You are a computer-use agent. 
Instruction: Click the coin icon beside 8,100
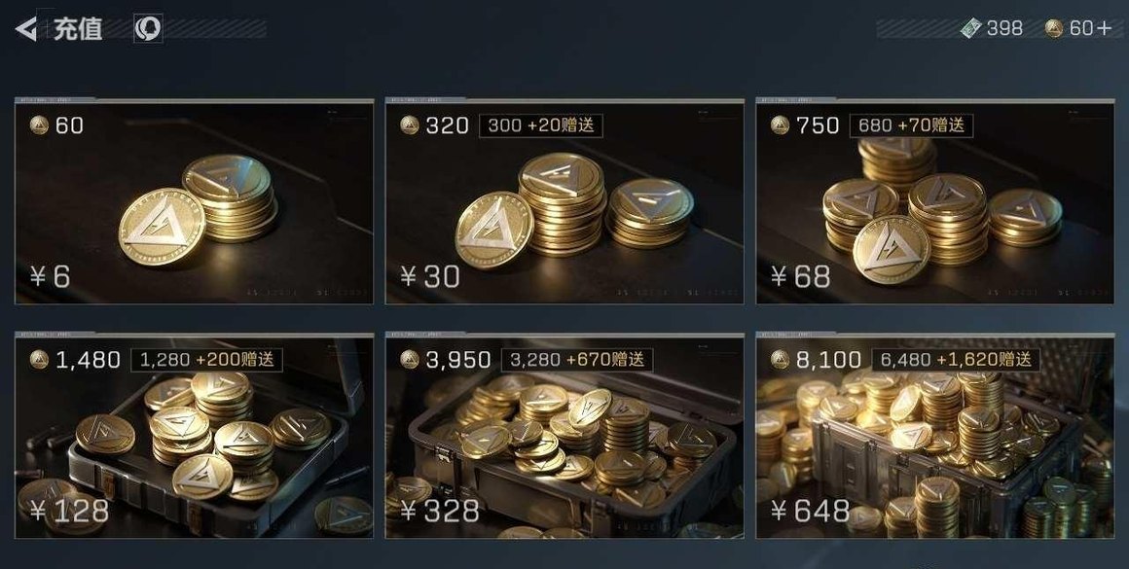[780, 359]
